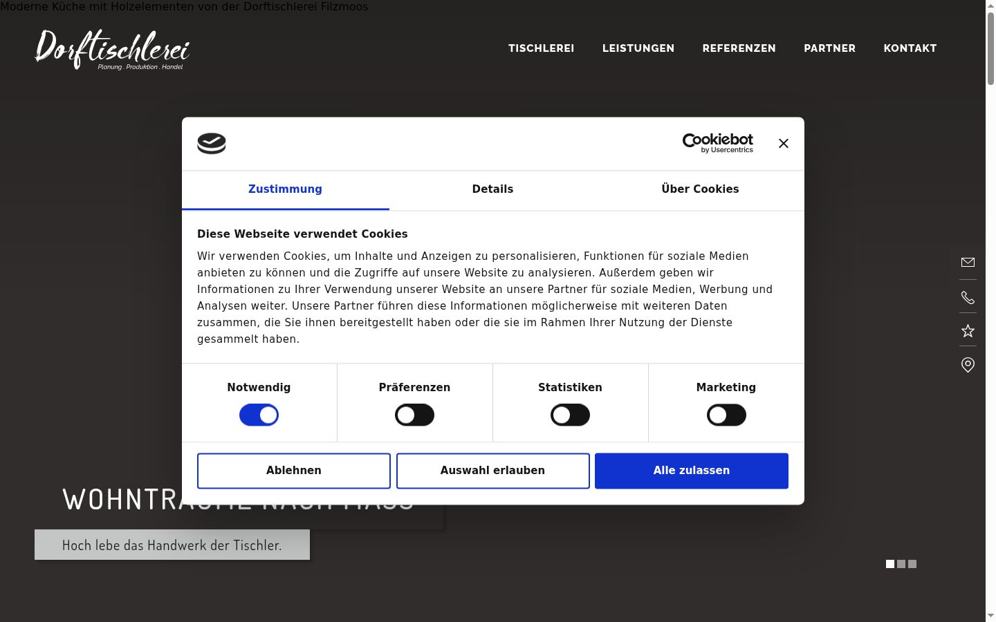Click the page vertical scrollbar thumb

point(990,47)
